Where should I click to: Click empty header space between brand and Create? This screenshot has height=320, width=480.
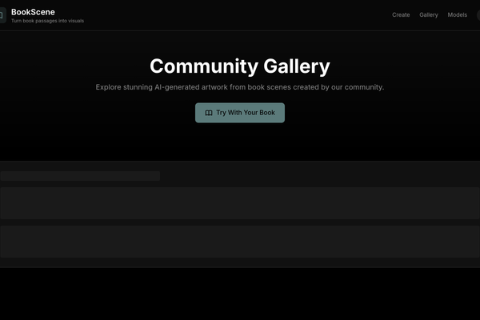240,15
